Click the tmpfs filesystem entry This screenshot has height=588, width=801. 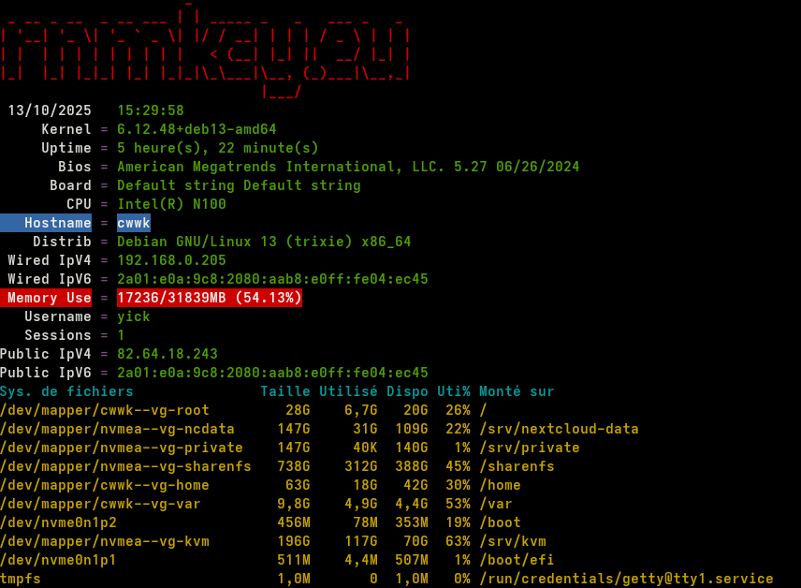point(21,579)
